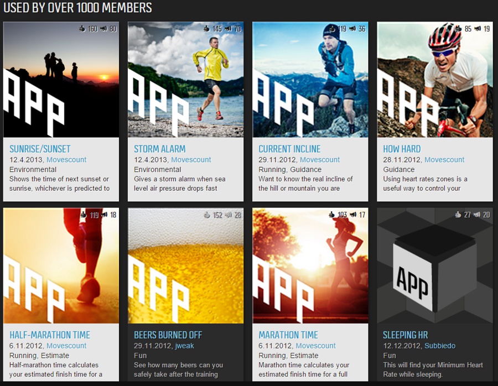498x386 pixels.
Task: Click like count 160 on Sunrise/Sunset
Action: [93, 29]
